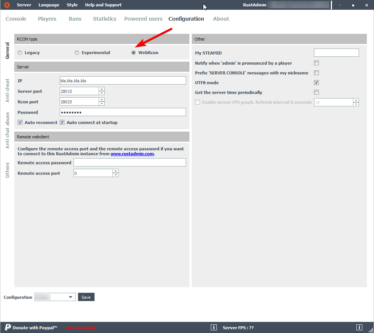The image size is (374, 333).
Task: Click the RustAdmin gear logo icon
Action: 6,5
